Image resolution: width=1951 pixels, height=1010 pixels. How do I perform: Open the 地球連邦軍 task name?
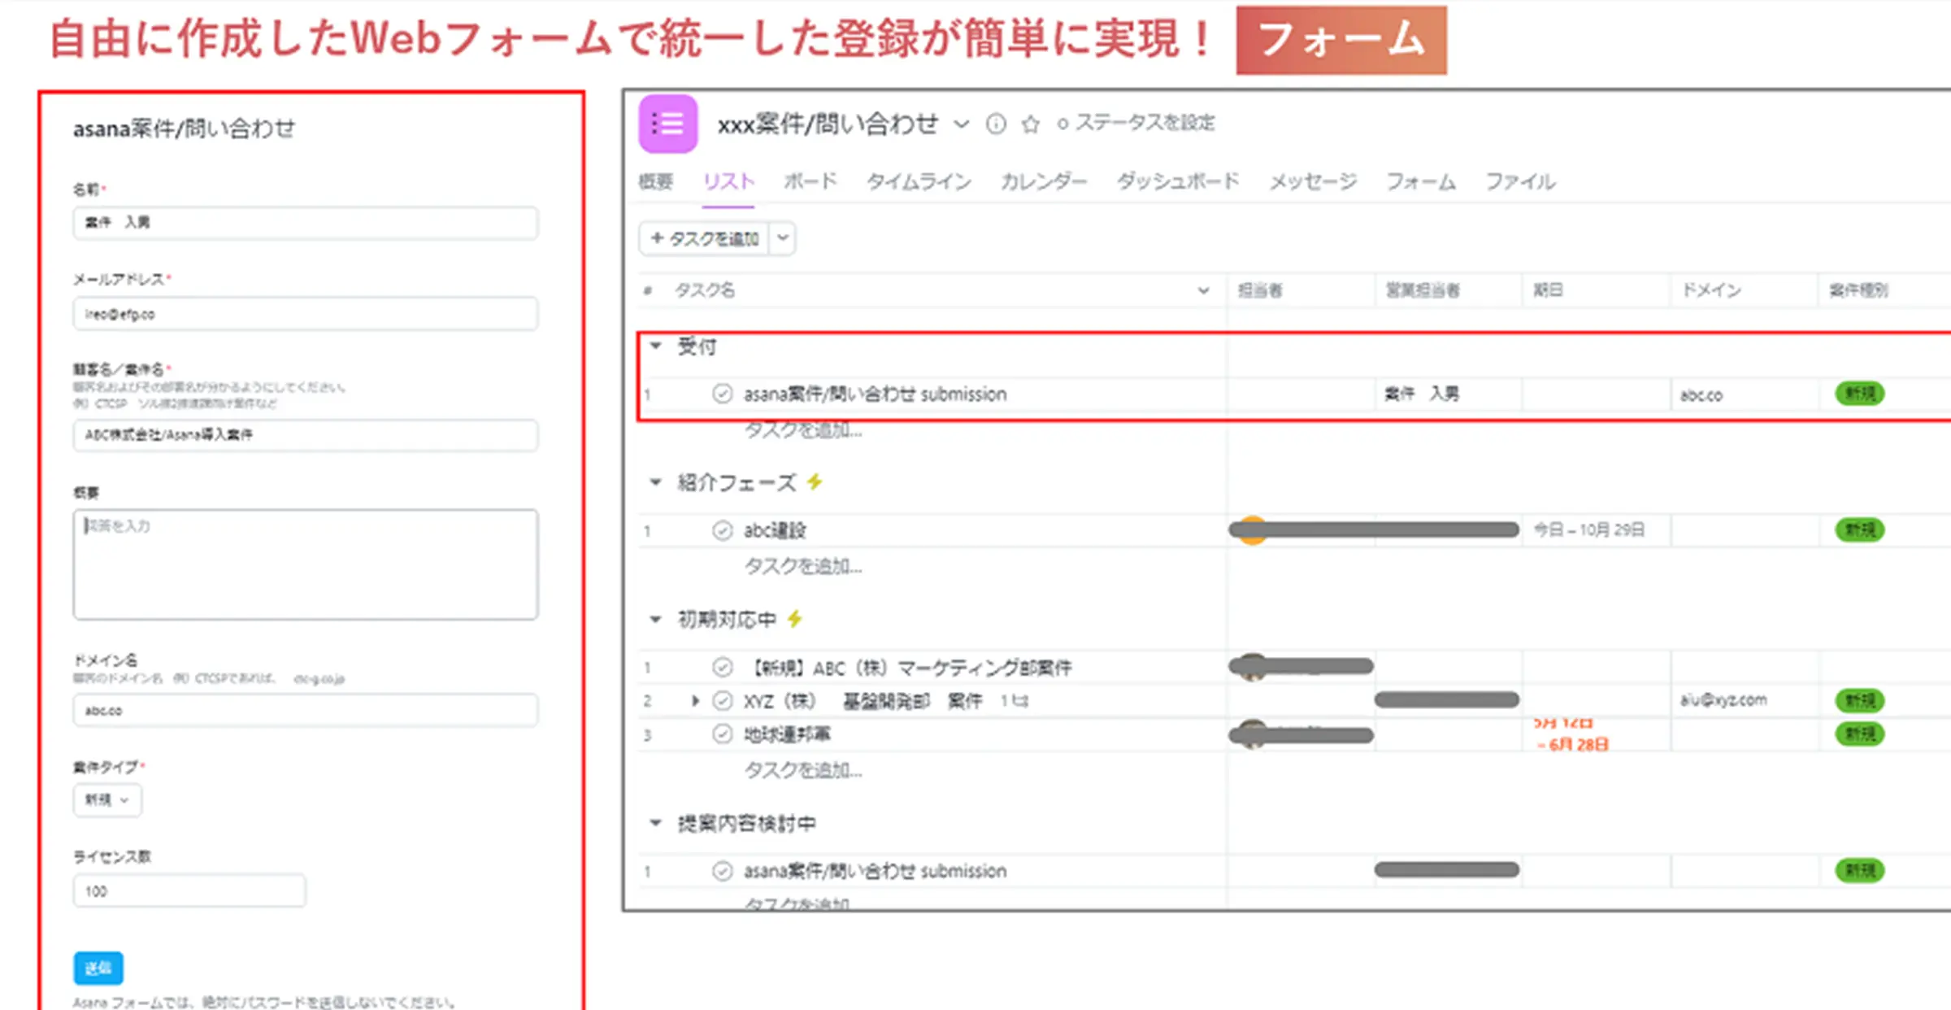787,734
